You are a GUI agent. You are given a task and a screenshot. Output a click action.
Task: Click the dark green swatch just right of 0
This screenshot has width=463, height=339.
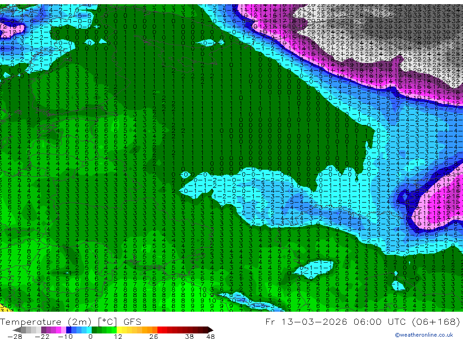pos(94,330)
